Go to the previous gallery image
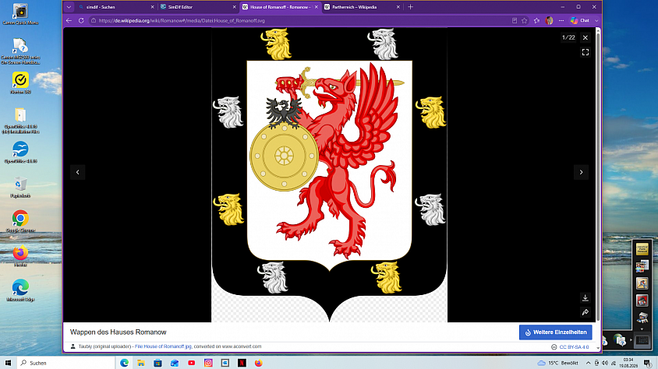The image size is (658, 369). tap(78, 172)
